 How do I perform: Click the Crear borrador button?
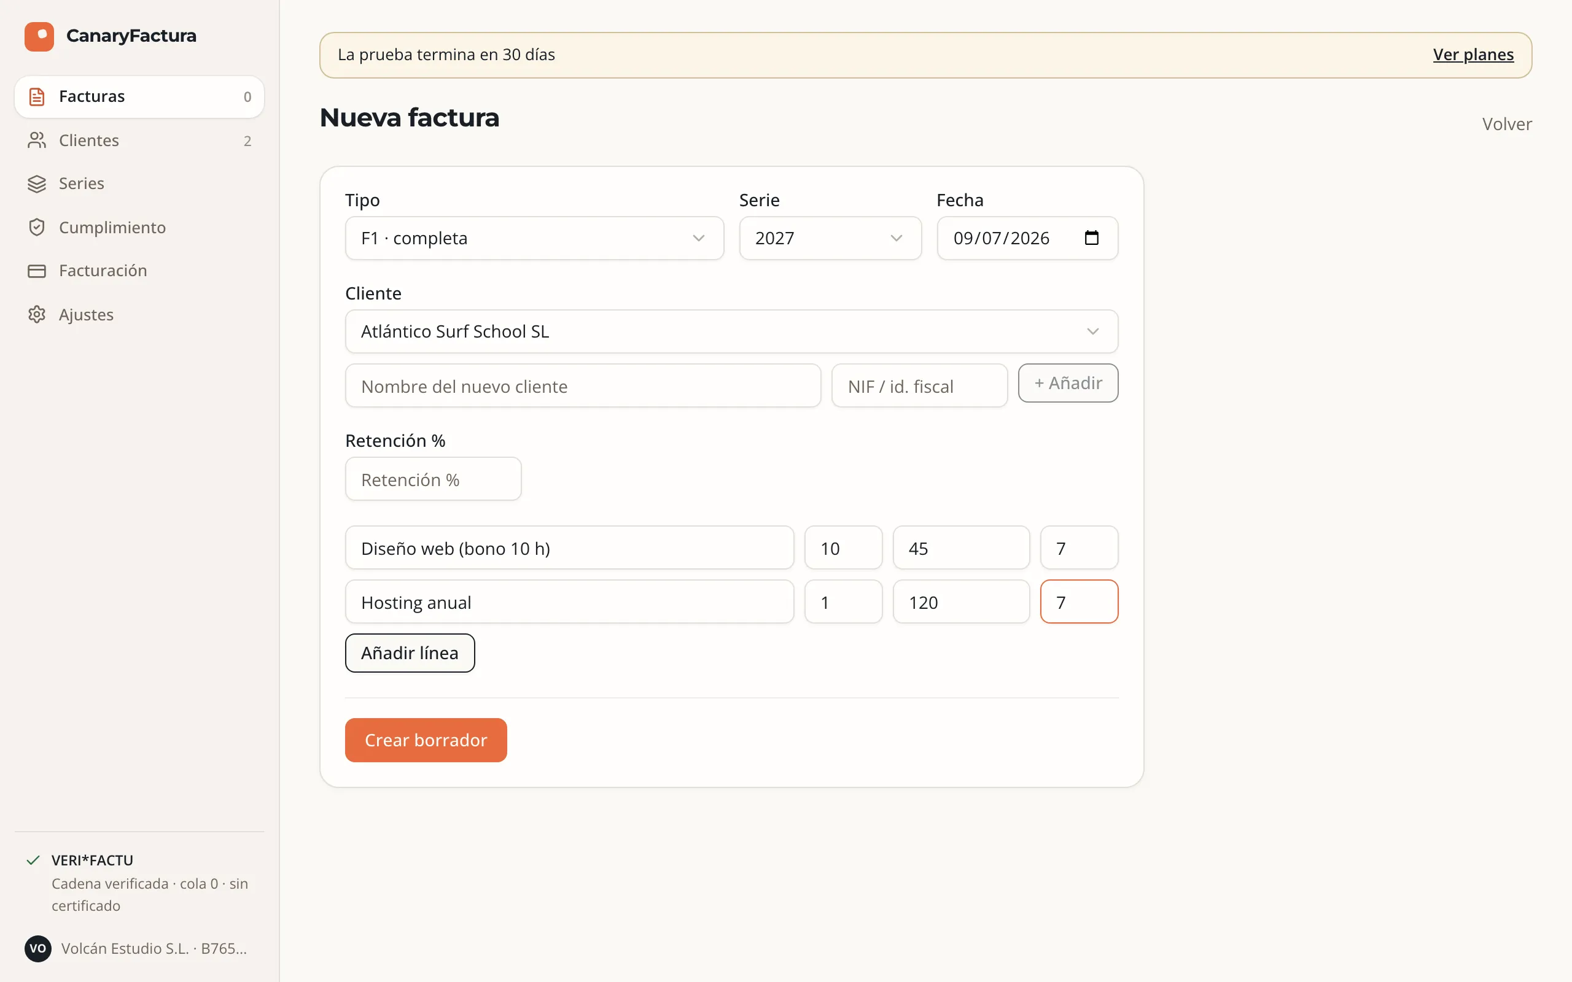pos(426,740)
